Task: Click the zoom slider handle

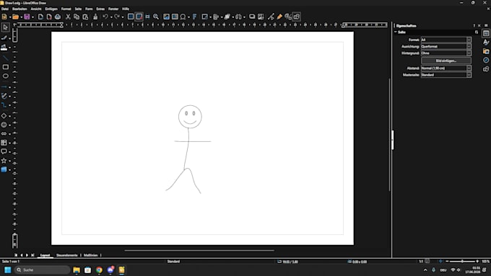Action: tap(462, 262)
